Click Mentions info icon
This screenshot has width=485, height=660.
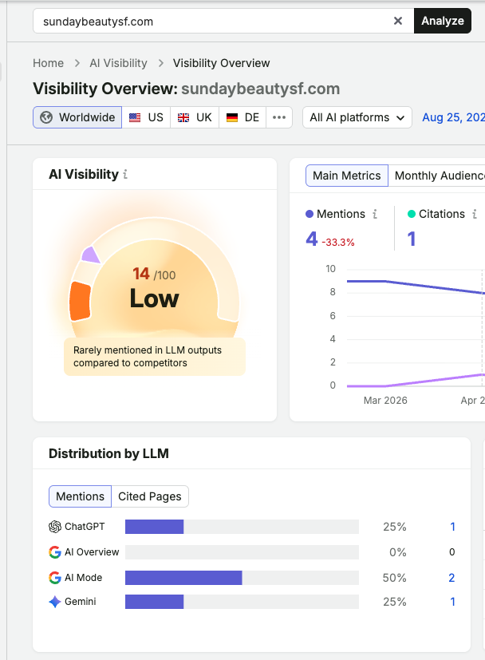[375, 214]
